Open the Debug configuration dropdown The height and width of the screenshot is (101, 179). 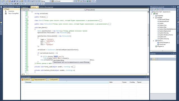pyautogui.click(x=50, y=1)
